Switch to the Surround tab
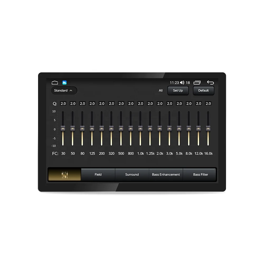The image size is (264, 264). (x=132, y=175)
